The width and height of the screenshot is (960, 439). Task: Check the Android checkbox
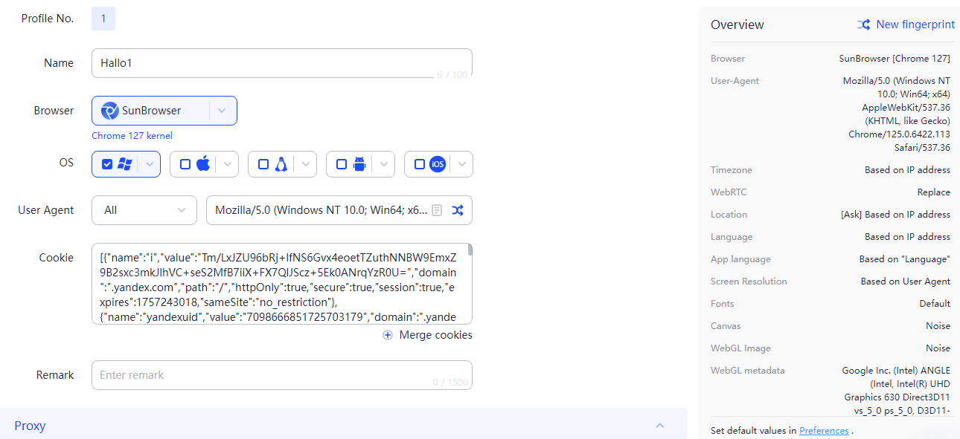click(342, 164)
